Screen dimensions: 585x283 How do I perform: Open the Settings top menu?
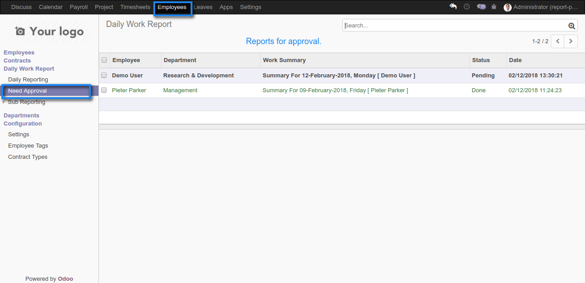pyautogui.click(x=250, y=7)
